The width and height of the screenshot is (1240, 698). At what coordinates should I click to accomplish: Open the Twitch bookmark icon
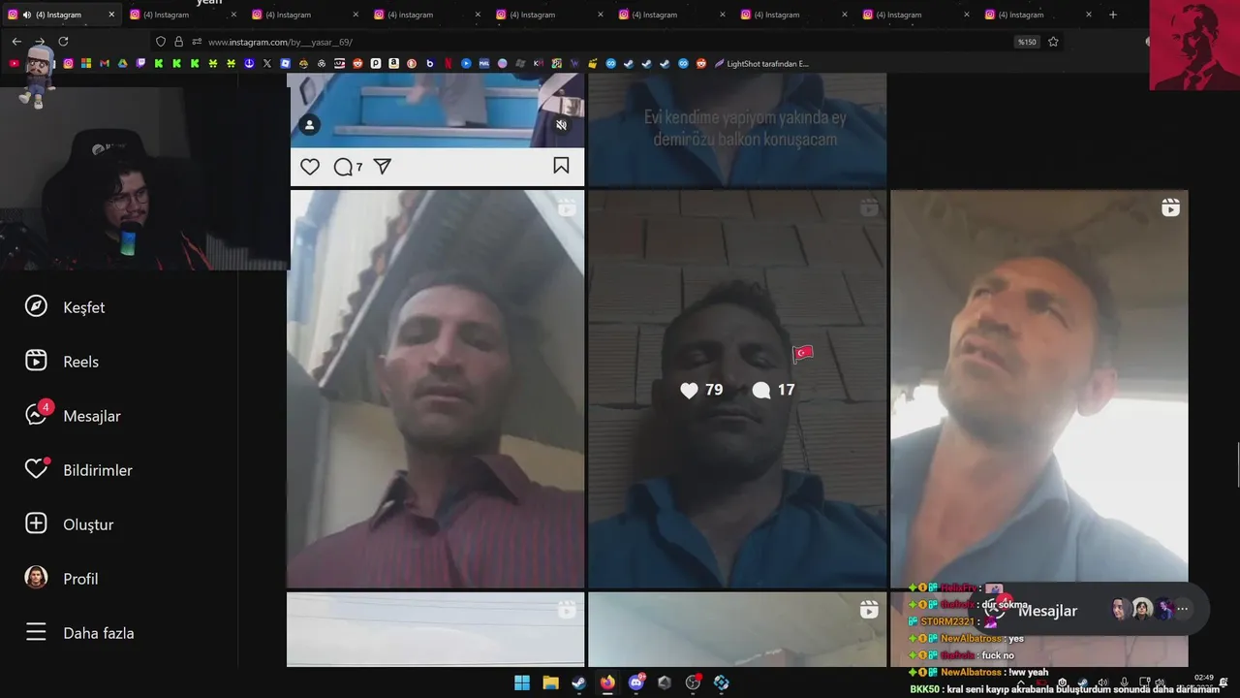(140, 64)
